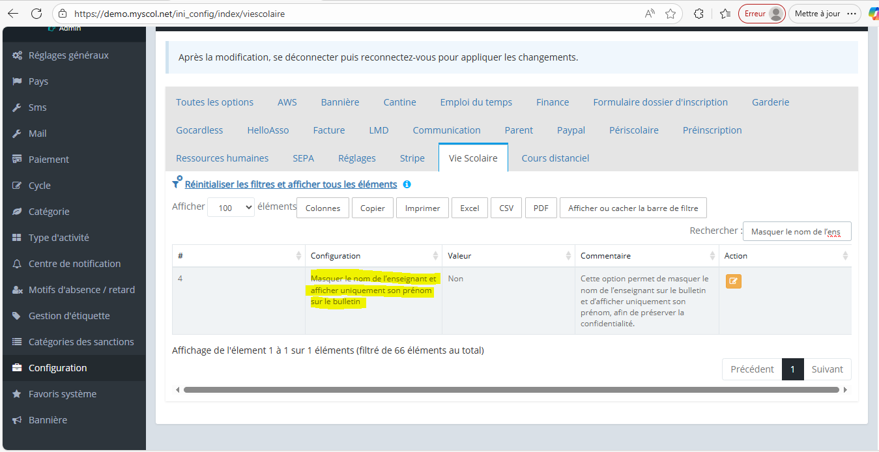
Task: Export the table with Excel button
Action: [469, 208]
